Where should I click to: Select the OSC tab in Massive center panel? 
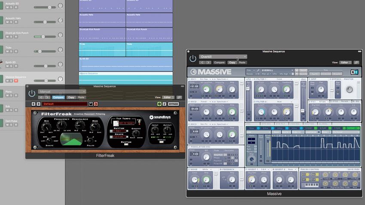click(252, 124)
